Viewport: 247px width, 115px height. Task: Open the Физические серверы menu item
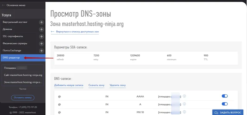coord(15,43)
